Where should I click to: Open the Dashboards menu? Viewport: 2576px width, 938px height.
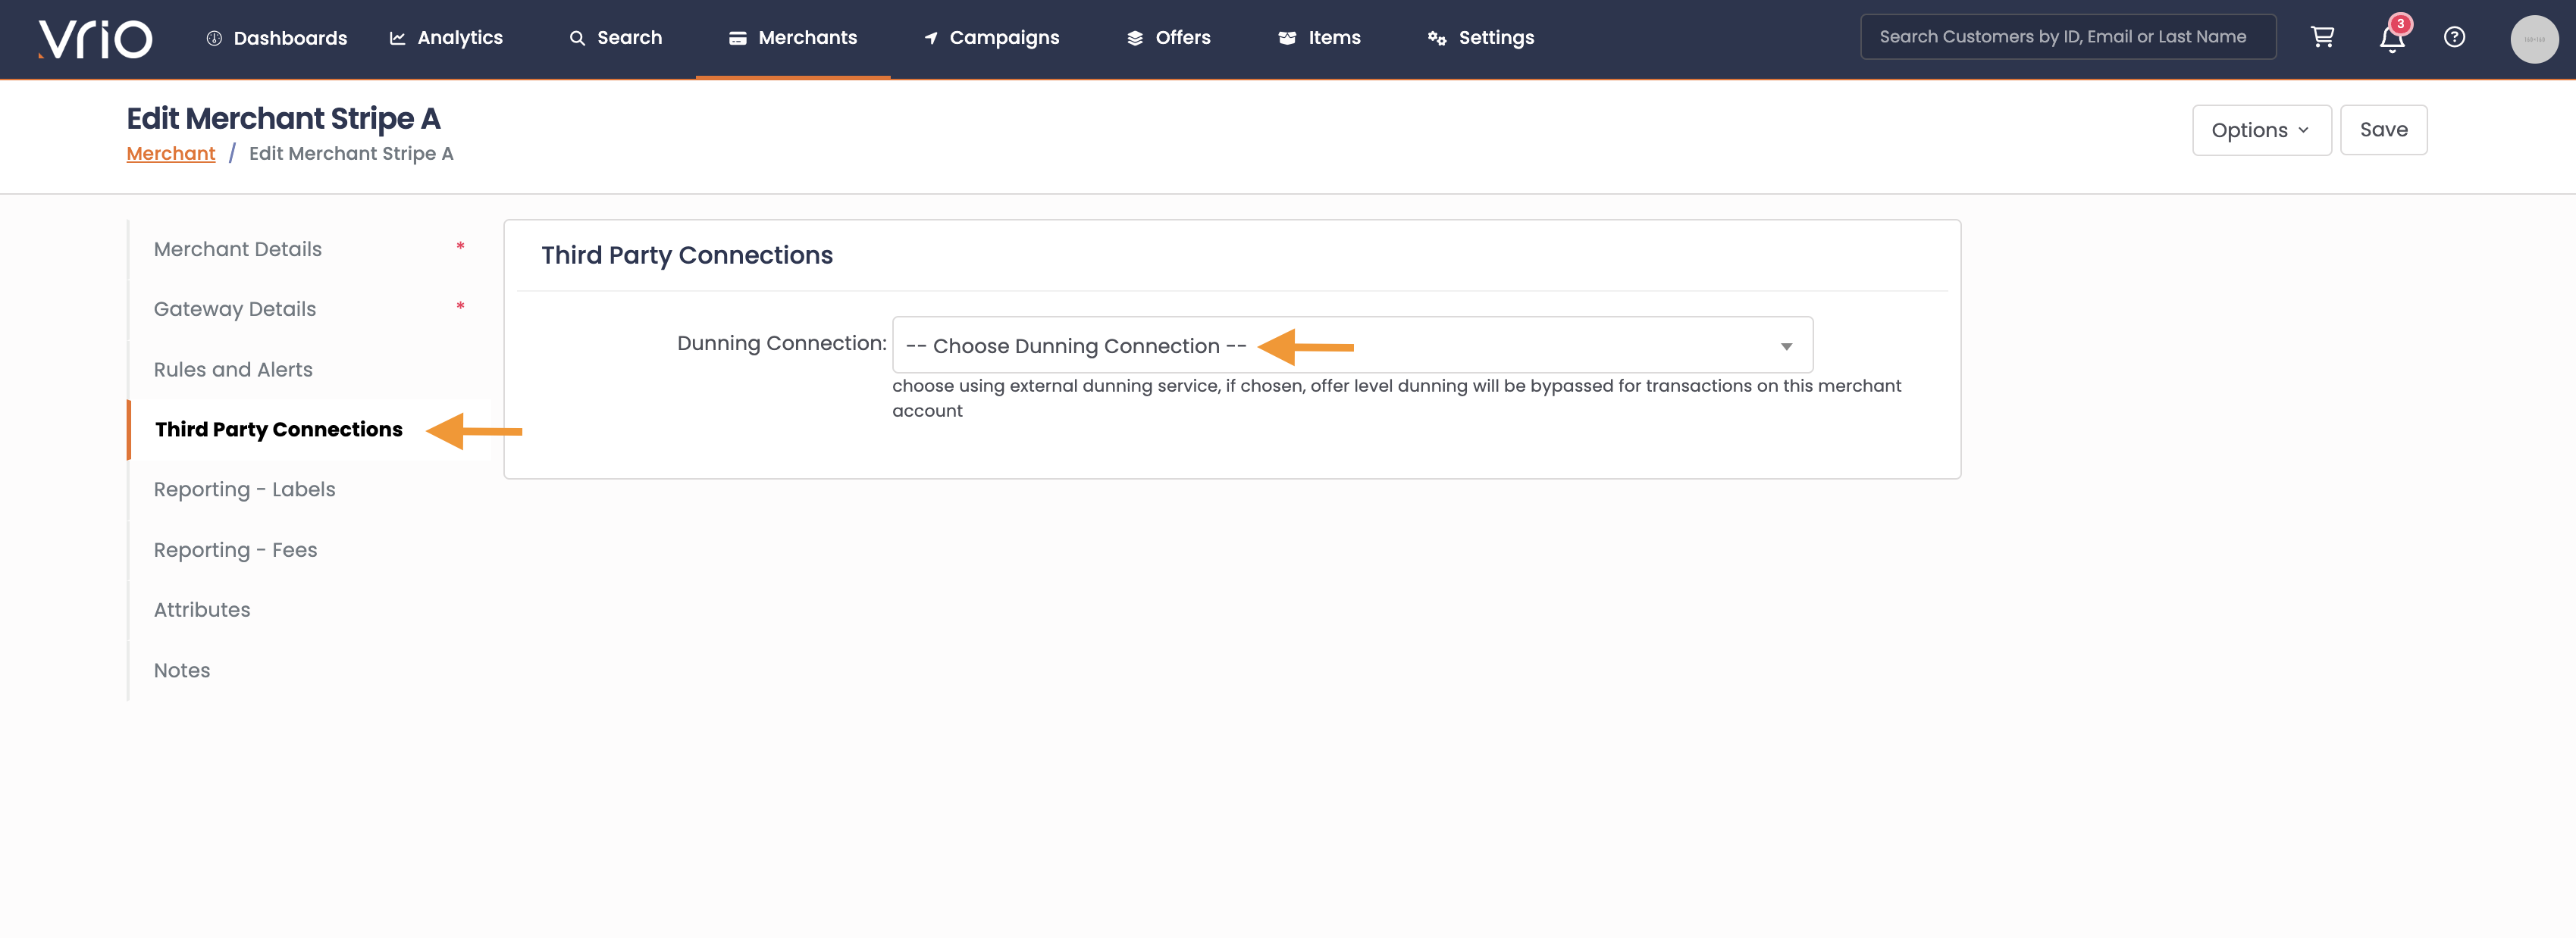coord(277,38)
